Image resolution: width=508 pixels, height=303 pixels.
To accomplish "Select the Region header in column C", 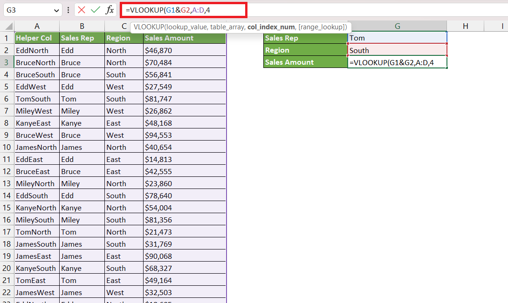I will click(124, 38).
